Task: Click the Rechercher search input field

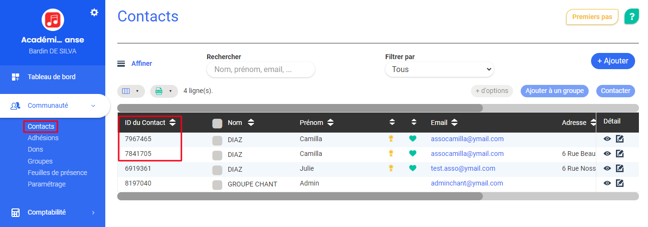Action: tap(261, 70)
